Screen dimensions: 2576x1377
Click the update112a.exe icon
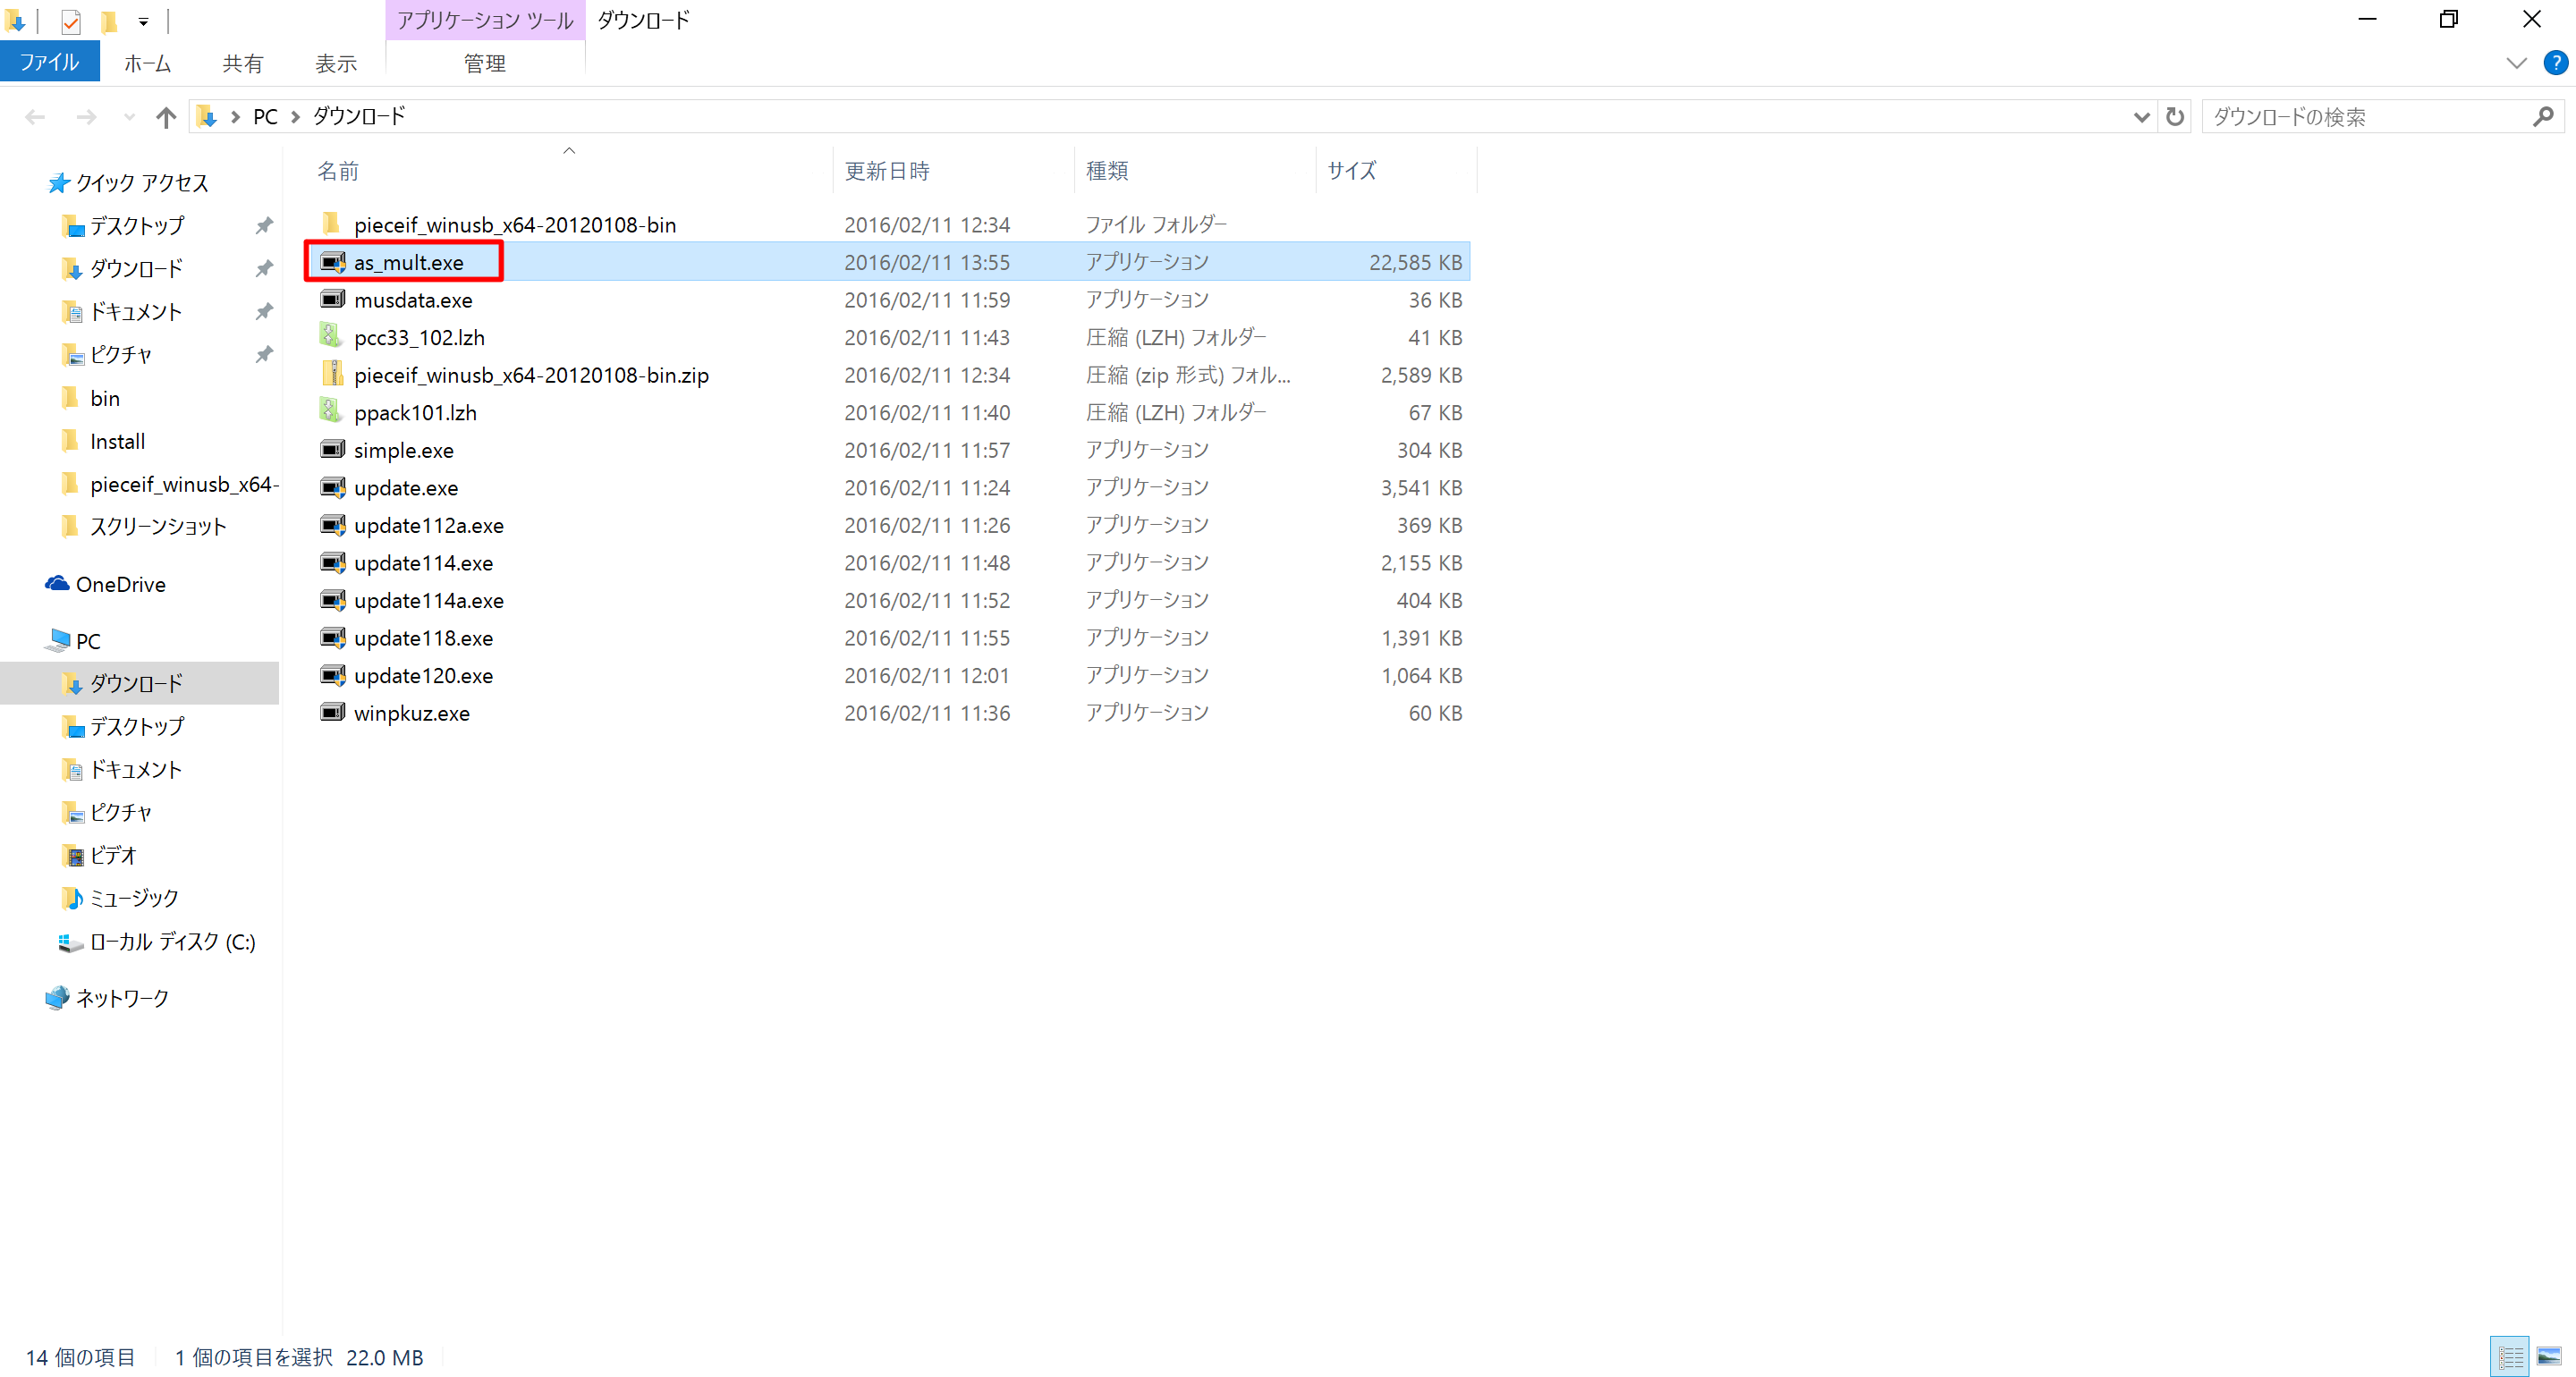332,524
